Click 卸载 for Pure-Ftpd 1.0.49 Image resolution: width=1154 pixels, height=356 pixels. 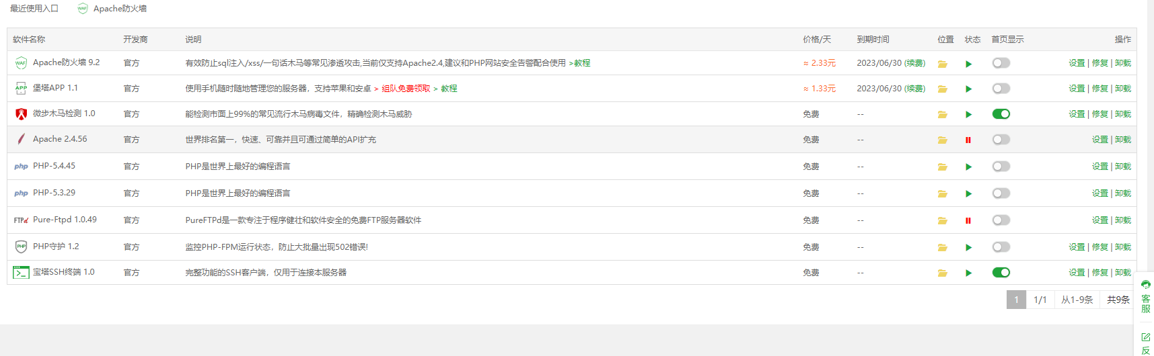[1123, 220]
